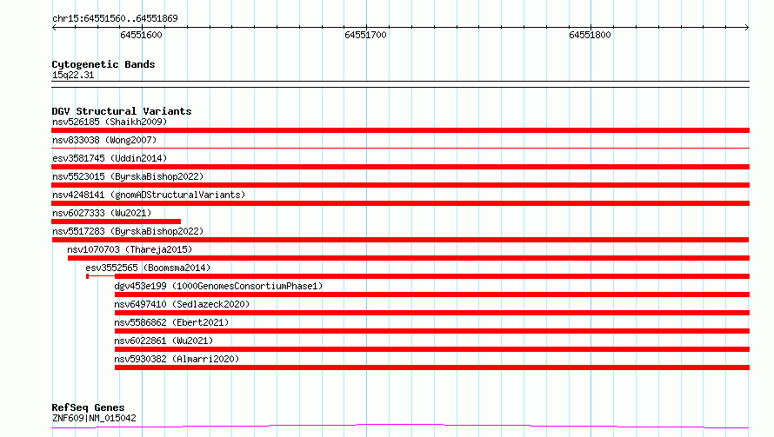Open the nsv6497410 (Sedlazeck2020) label
The width and height of the screenshot is (774, 437).
click(182, 304)
